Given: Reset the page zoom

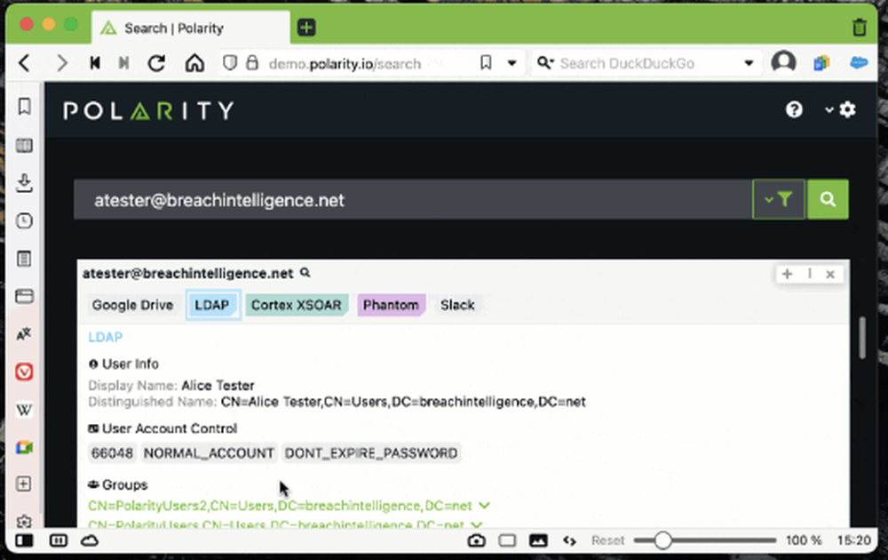Looking at the screenshot, I should click(607, 540).
